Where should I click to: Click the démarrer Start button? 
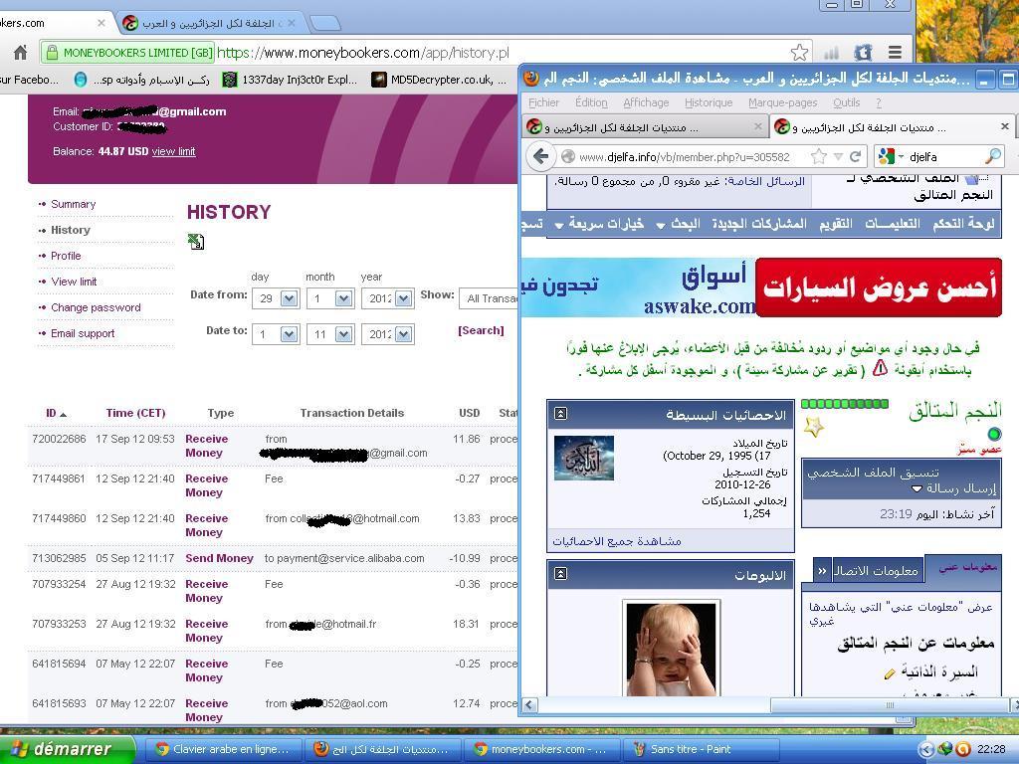[x=67, y=749]
